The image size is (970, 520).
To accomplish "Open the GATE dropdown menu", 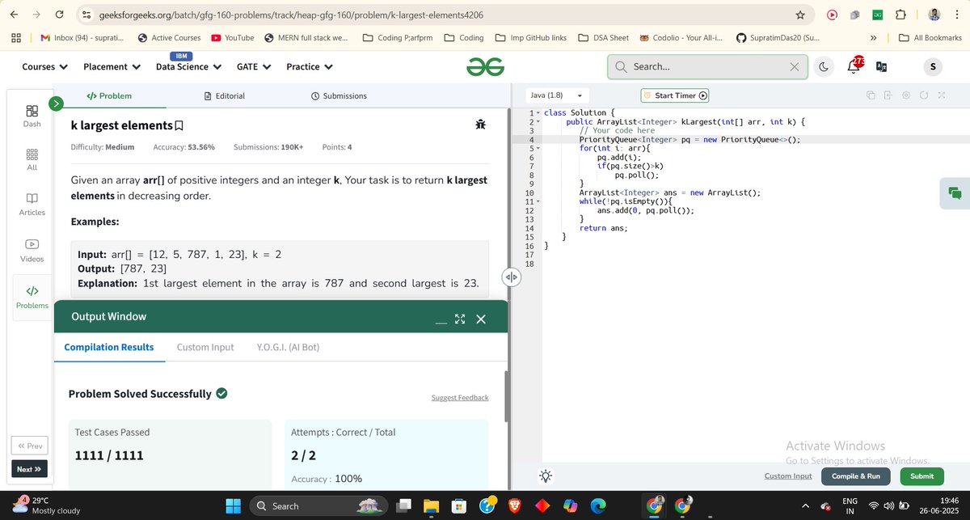I will [x=253, y=67].
